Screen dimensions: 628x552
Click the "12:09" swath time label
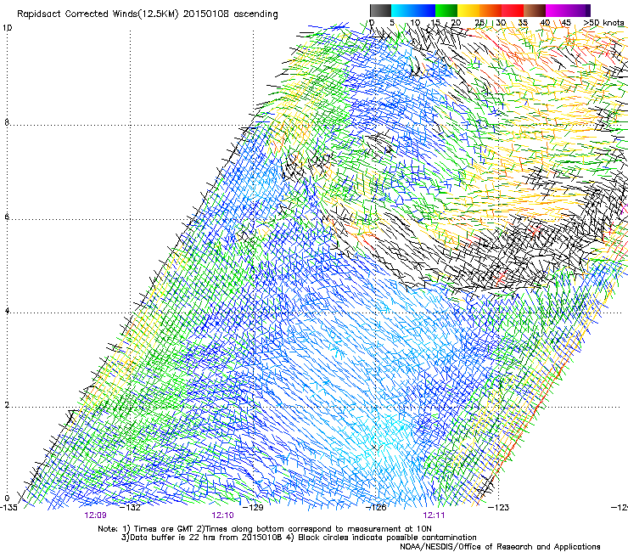coord(95,515)
